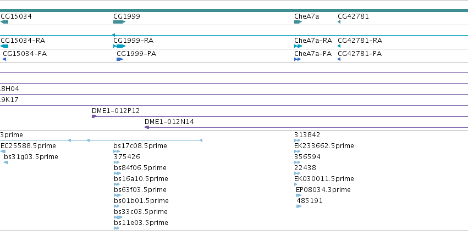Click the 485191 feature glyph
Image resolution: width=468 pixels, height=231 pixels.
click(x=299, y=206)
